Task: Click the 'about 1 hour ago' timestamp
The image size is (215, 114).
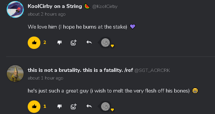Action: pos(45,78)
